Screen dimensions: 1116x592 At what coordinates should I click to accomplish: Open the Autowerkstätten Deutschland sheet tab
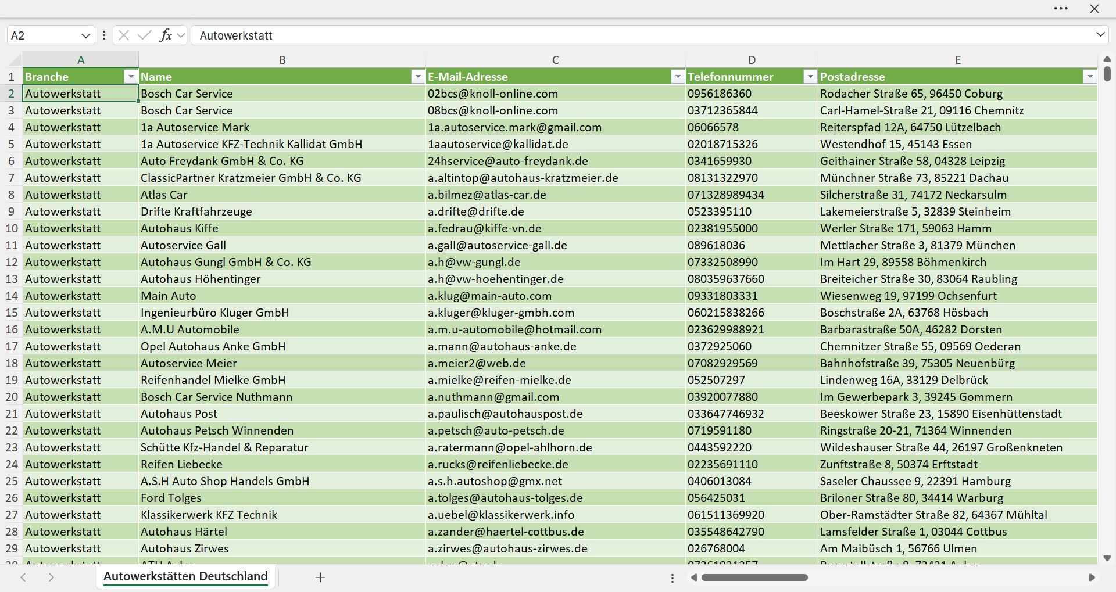[x=185, y=576]
